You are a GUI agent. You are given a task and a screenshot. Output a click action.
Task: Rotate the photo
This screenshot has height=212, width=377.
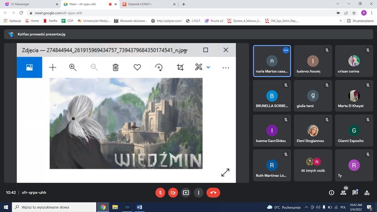[159, 67]
